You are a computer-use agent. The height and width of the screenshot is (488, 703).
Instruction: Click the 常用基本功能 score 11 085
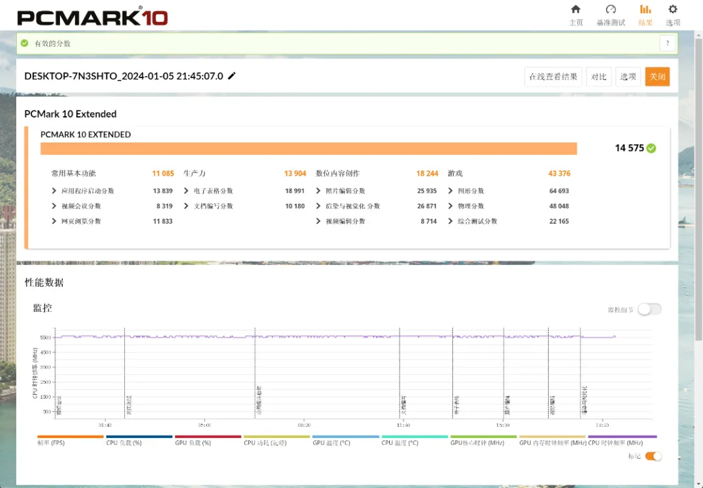[x=163, y=174]
